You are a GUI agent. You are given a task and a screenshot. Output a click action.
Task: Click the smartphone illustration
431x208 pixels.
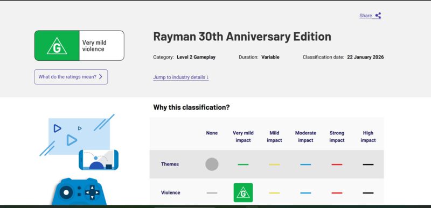tap(99, 160)
